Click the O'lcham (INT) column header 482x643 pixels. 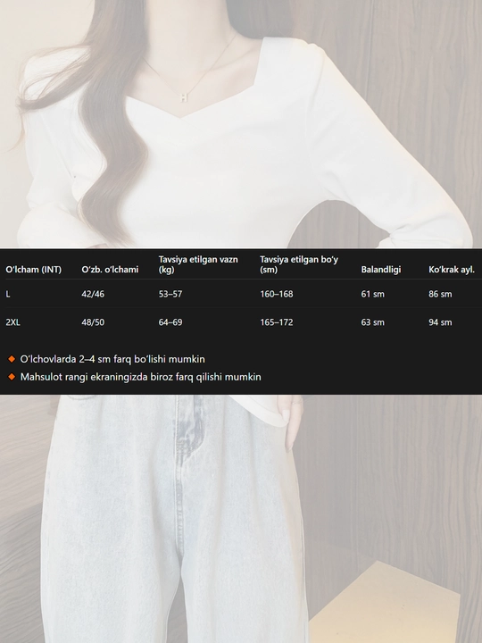(x=34, y=270)
